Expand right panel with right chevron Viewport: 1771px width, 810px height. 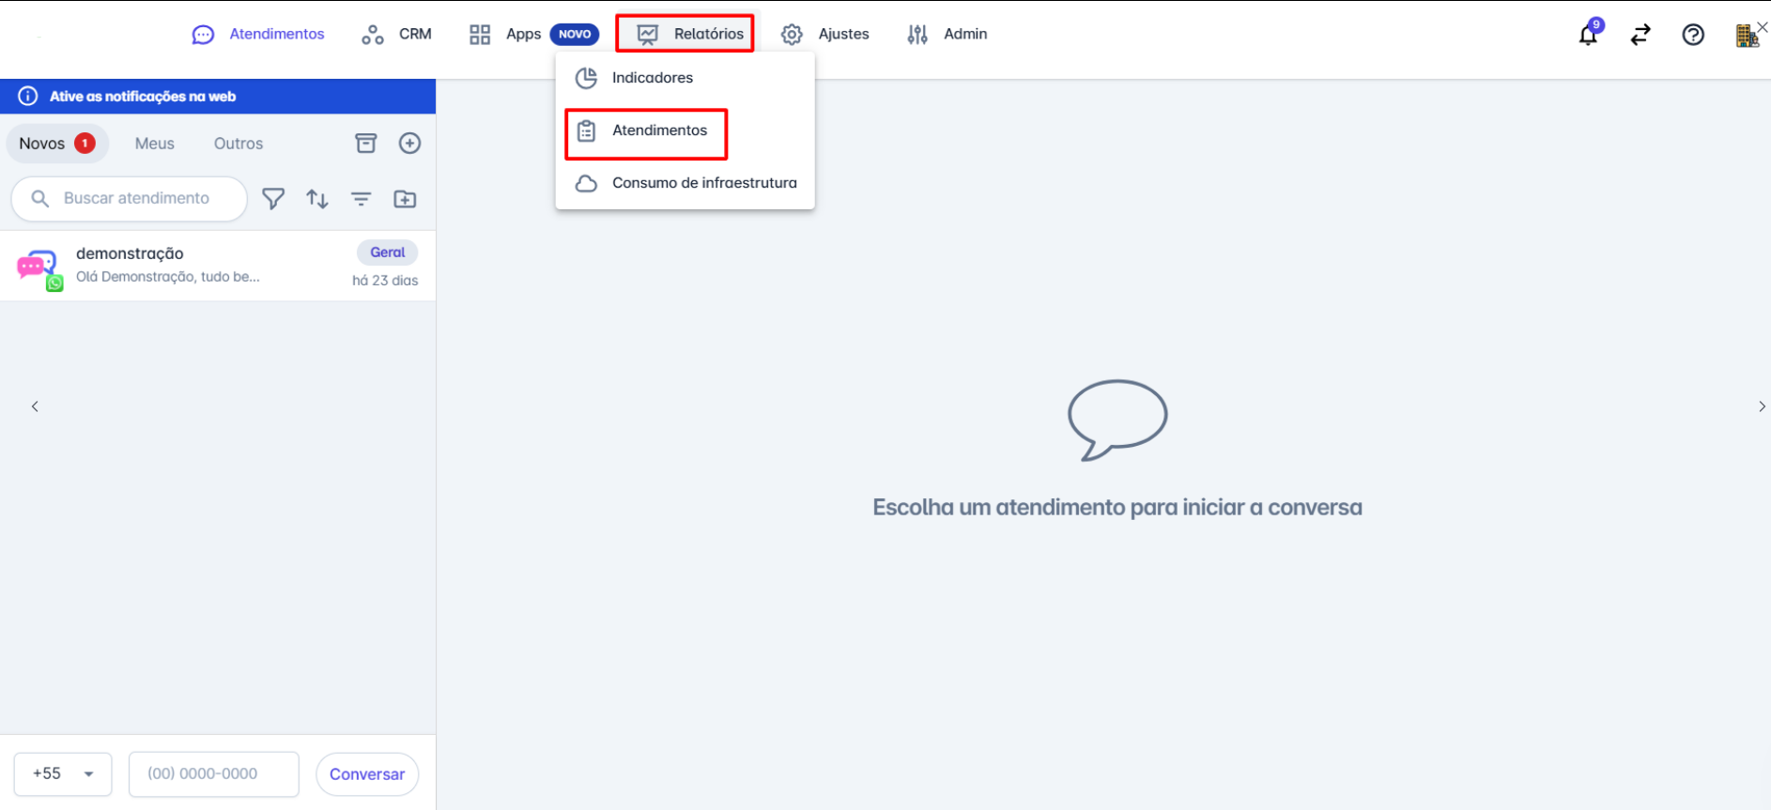(1761, 406)
